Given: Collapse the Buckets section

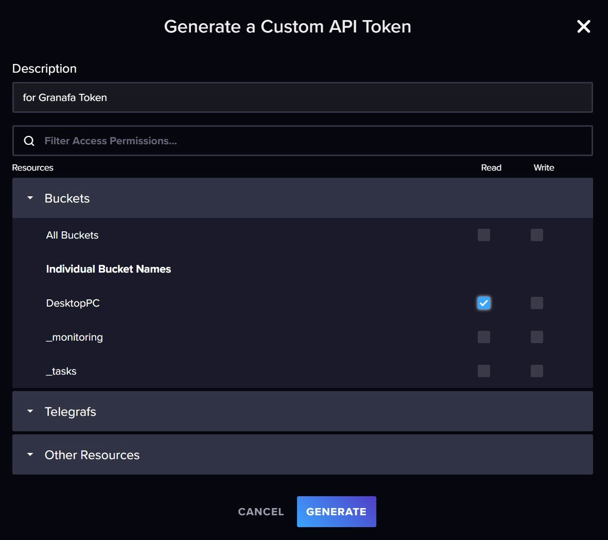Looking at the screenshot, I should 30,198.
